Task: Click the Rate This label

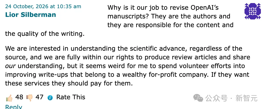Action: 71,97
